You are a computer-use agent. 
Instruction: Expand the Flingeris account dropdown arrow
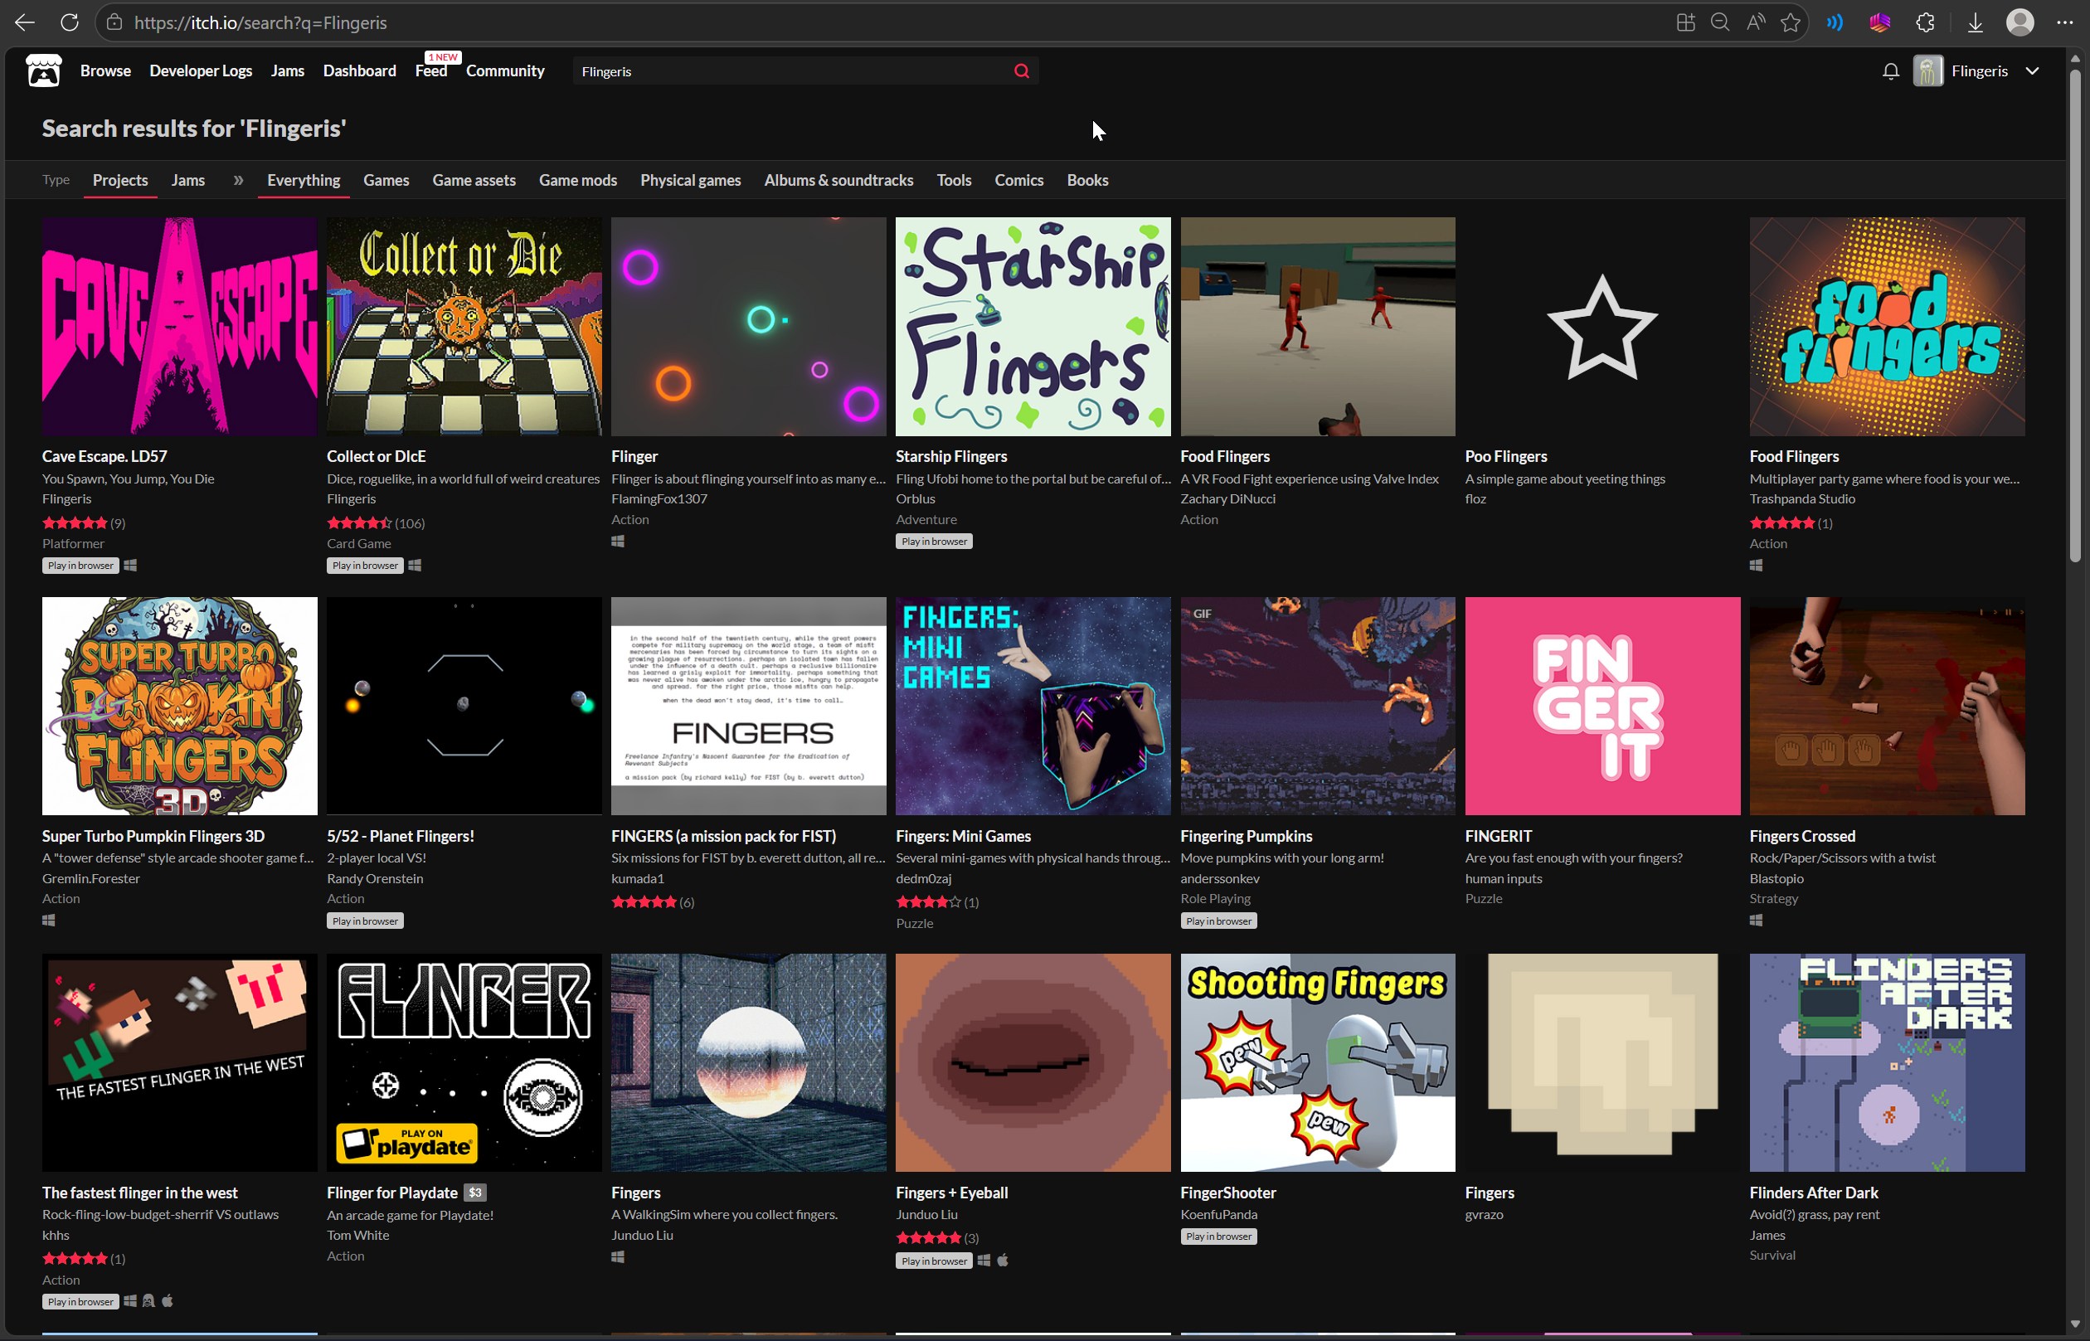coord(2033,70)
